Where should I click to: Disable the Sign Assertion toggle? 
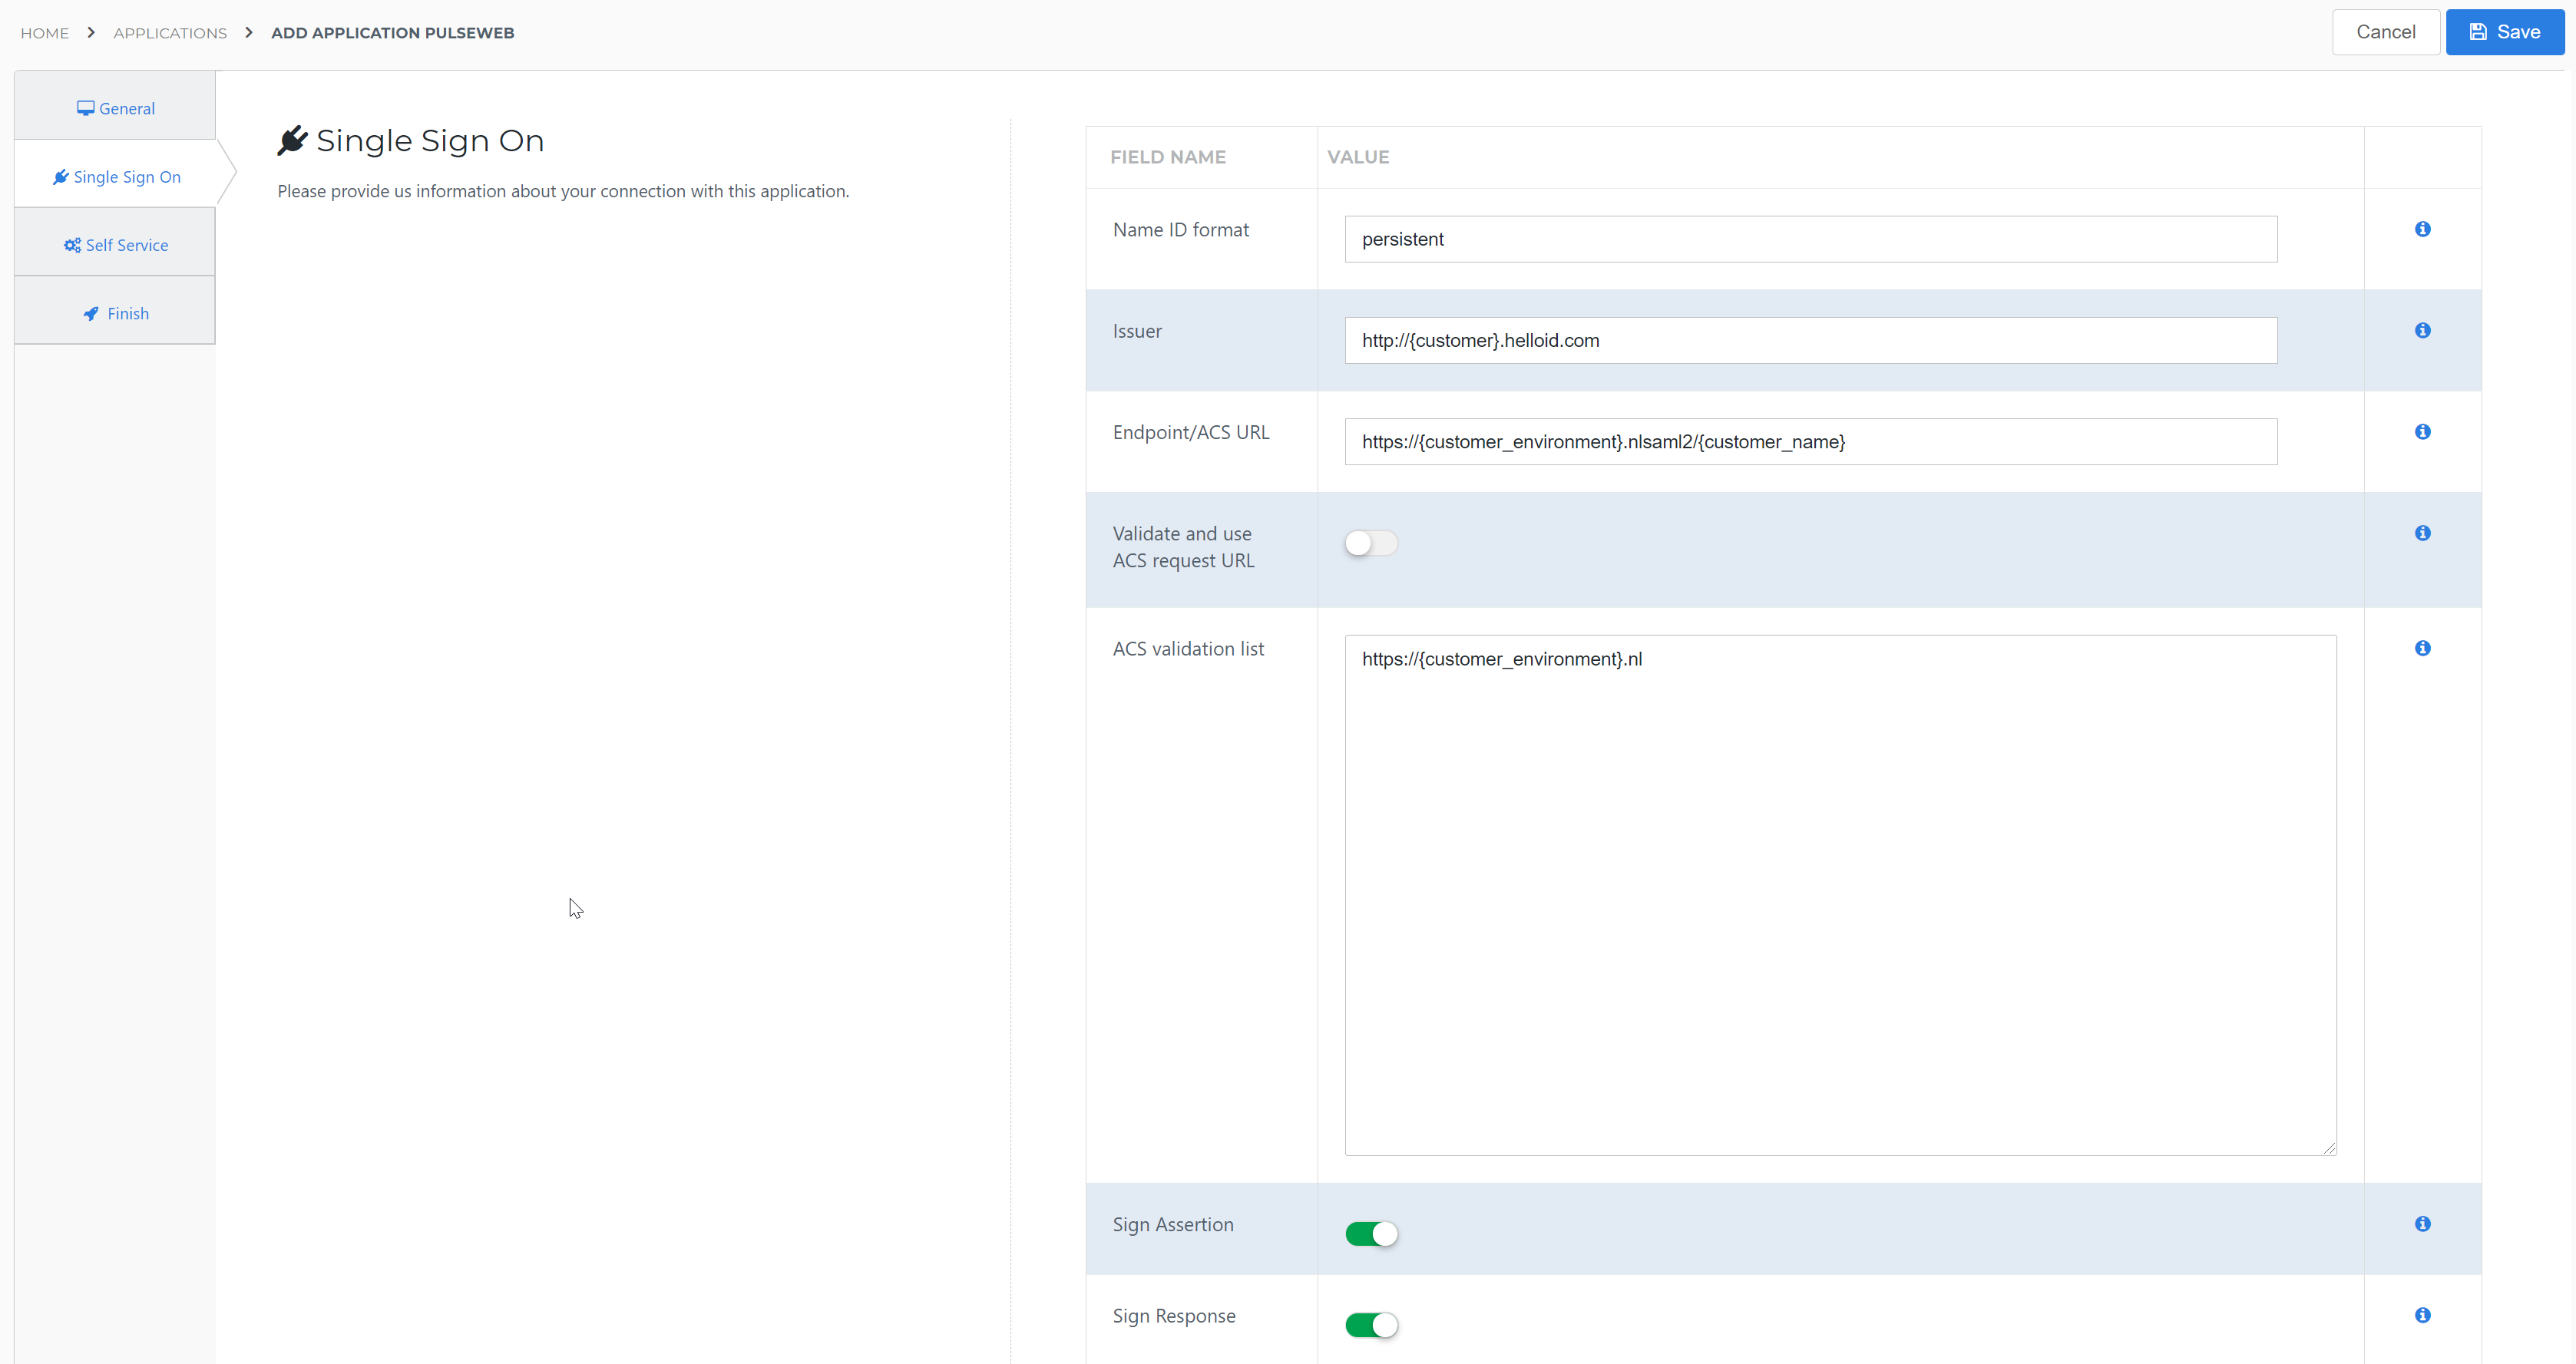pyautogui.click(x=1370, y=1234)
